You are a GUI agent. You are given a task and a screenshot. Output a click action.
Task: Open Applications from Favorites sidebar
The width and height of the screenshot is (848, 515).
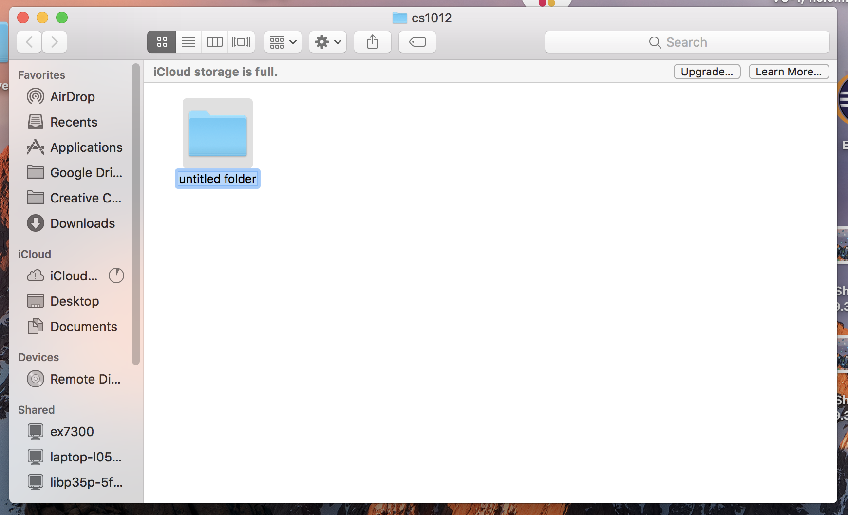tap(86, 147)
